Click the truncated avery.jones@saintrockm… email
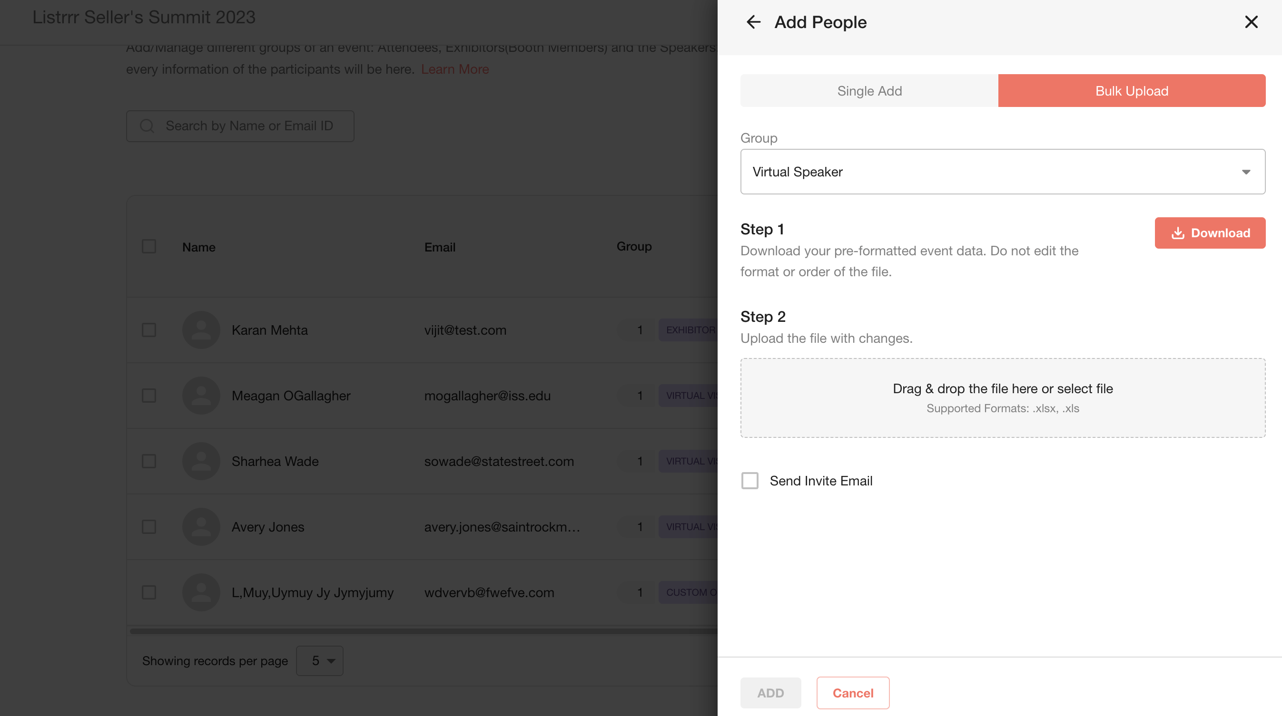The image size is (1282, 716). click(x=502, y=527)
